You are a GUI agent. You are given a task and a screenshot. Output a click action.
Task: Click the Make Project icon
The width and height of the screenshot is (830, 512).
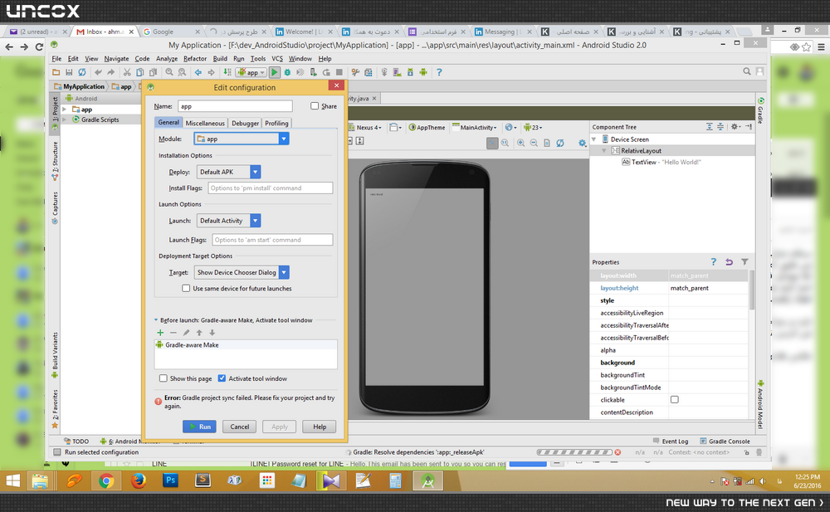227,72
